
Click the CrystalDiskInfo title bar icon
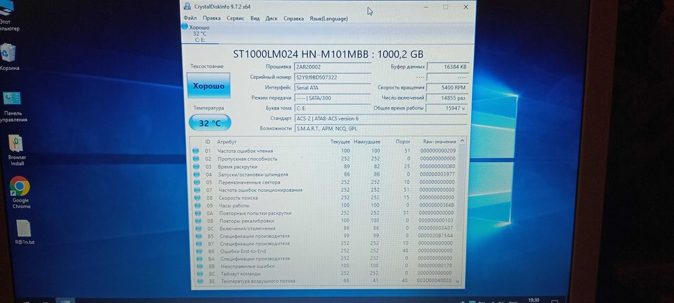click(187, 7)
